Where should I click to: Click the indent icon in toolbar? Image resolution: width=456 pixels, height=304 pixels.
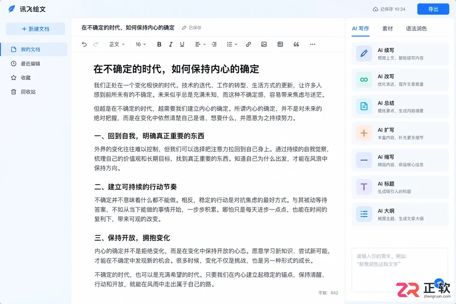(214, 44)
